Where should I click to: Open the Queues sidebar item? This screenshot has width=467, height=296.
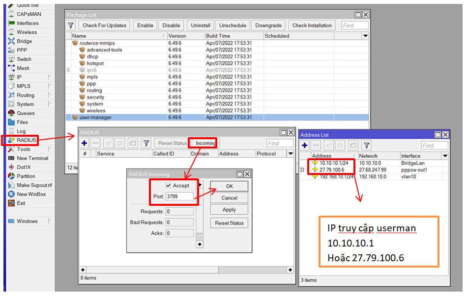coord(25,113)
